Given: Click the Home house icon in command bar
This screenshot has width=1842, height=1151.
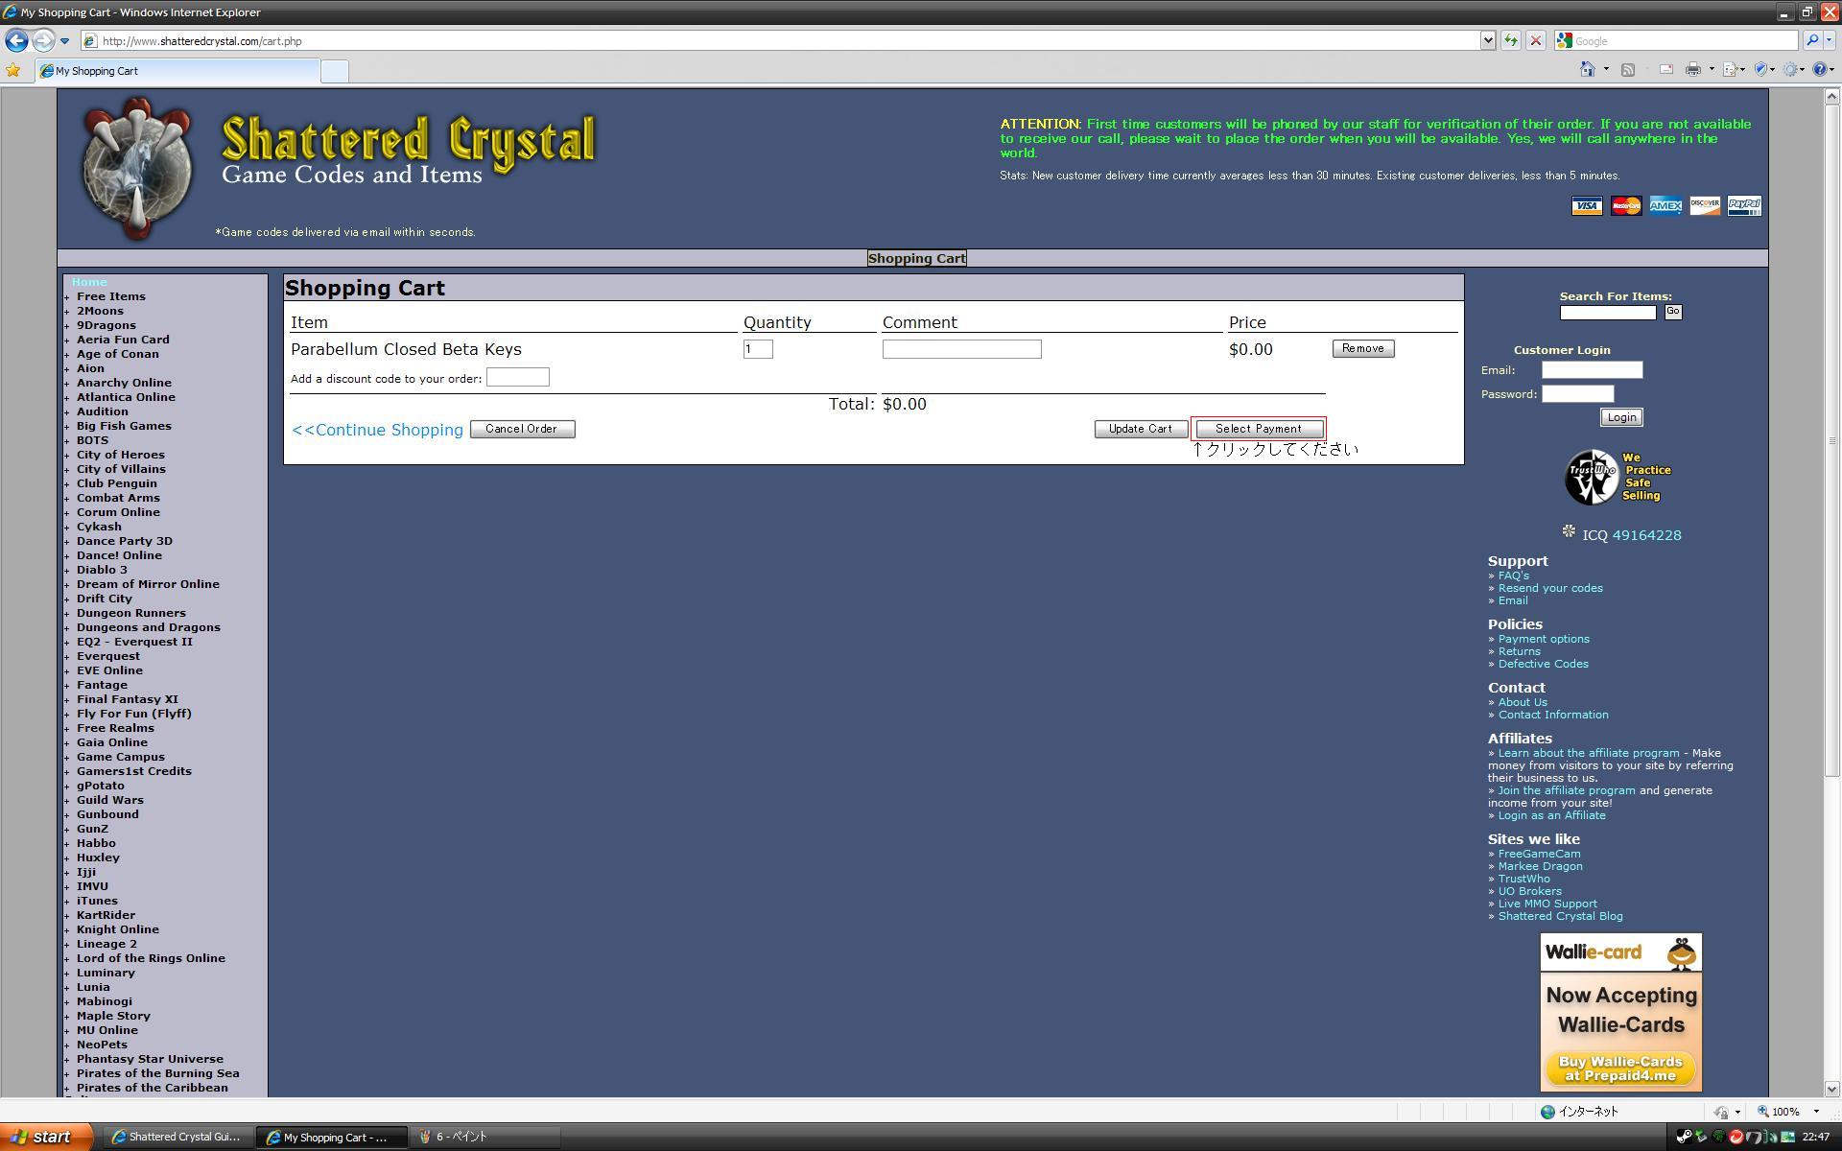Looking at the screenshot, I should click(1588, 69).
